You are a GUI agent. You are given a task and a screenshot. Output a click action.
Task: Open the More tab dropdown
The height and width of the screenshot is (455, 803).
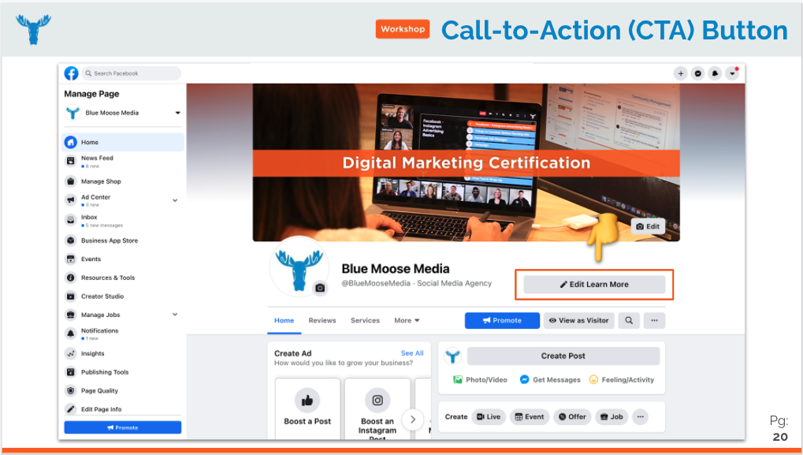point(407,321)
